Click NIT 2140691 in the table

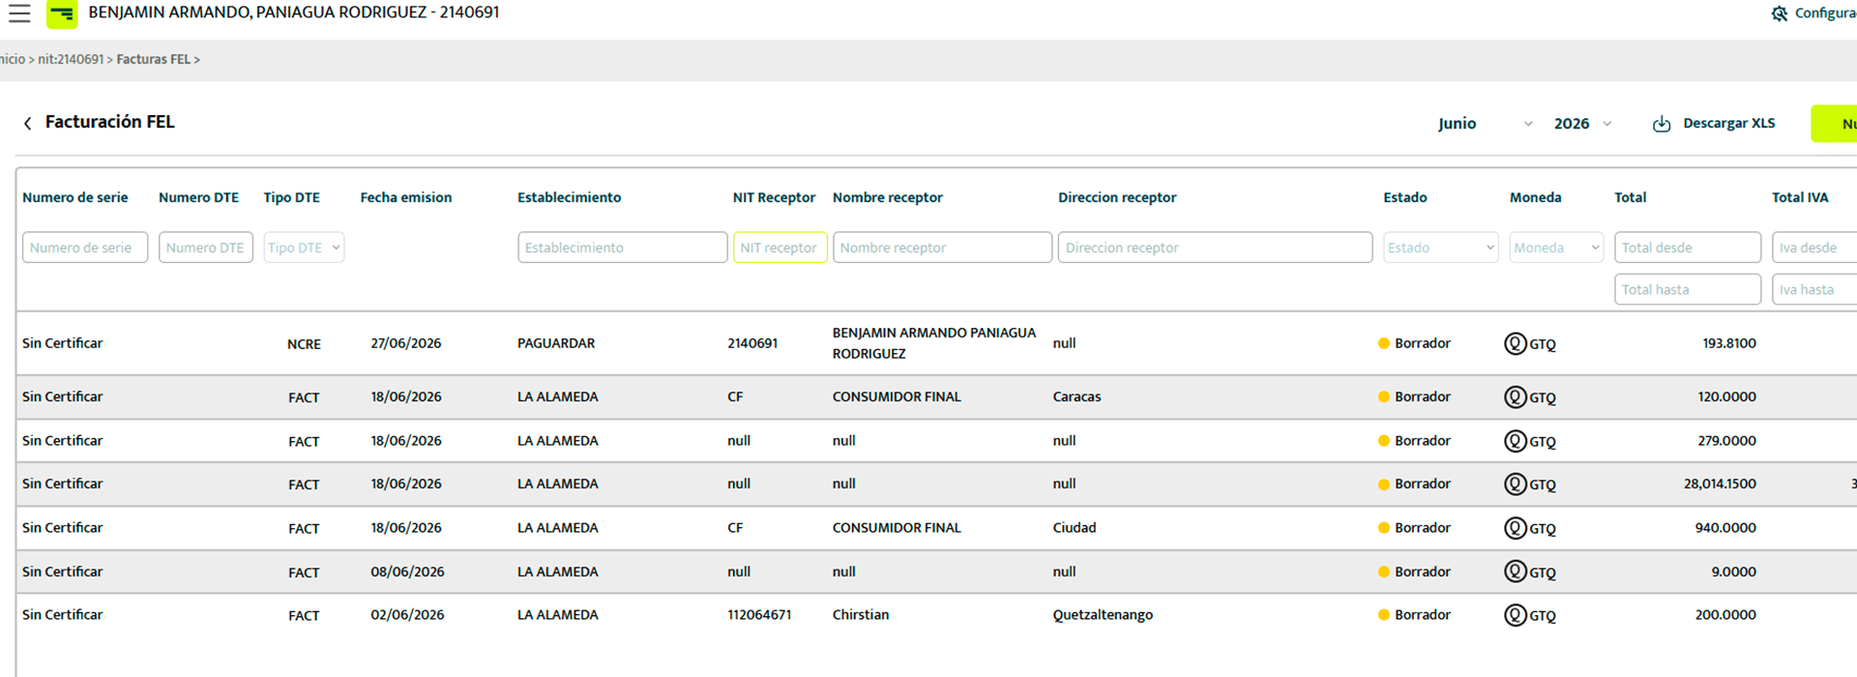click(x=752, y=343)
